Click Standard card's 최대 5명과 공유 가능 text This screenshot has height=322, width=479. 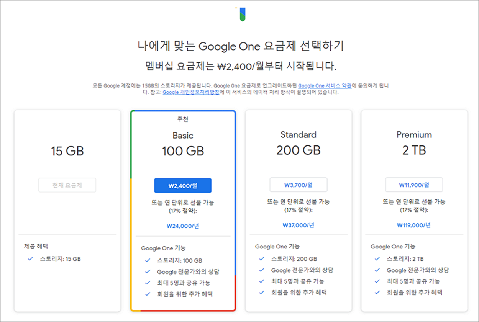298,281
